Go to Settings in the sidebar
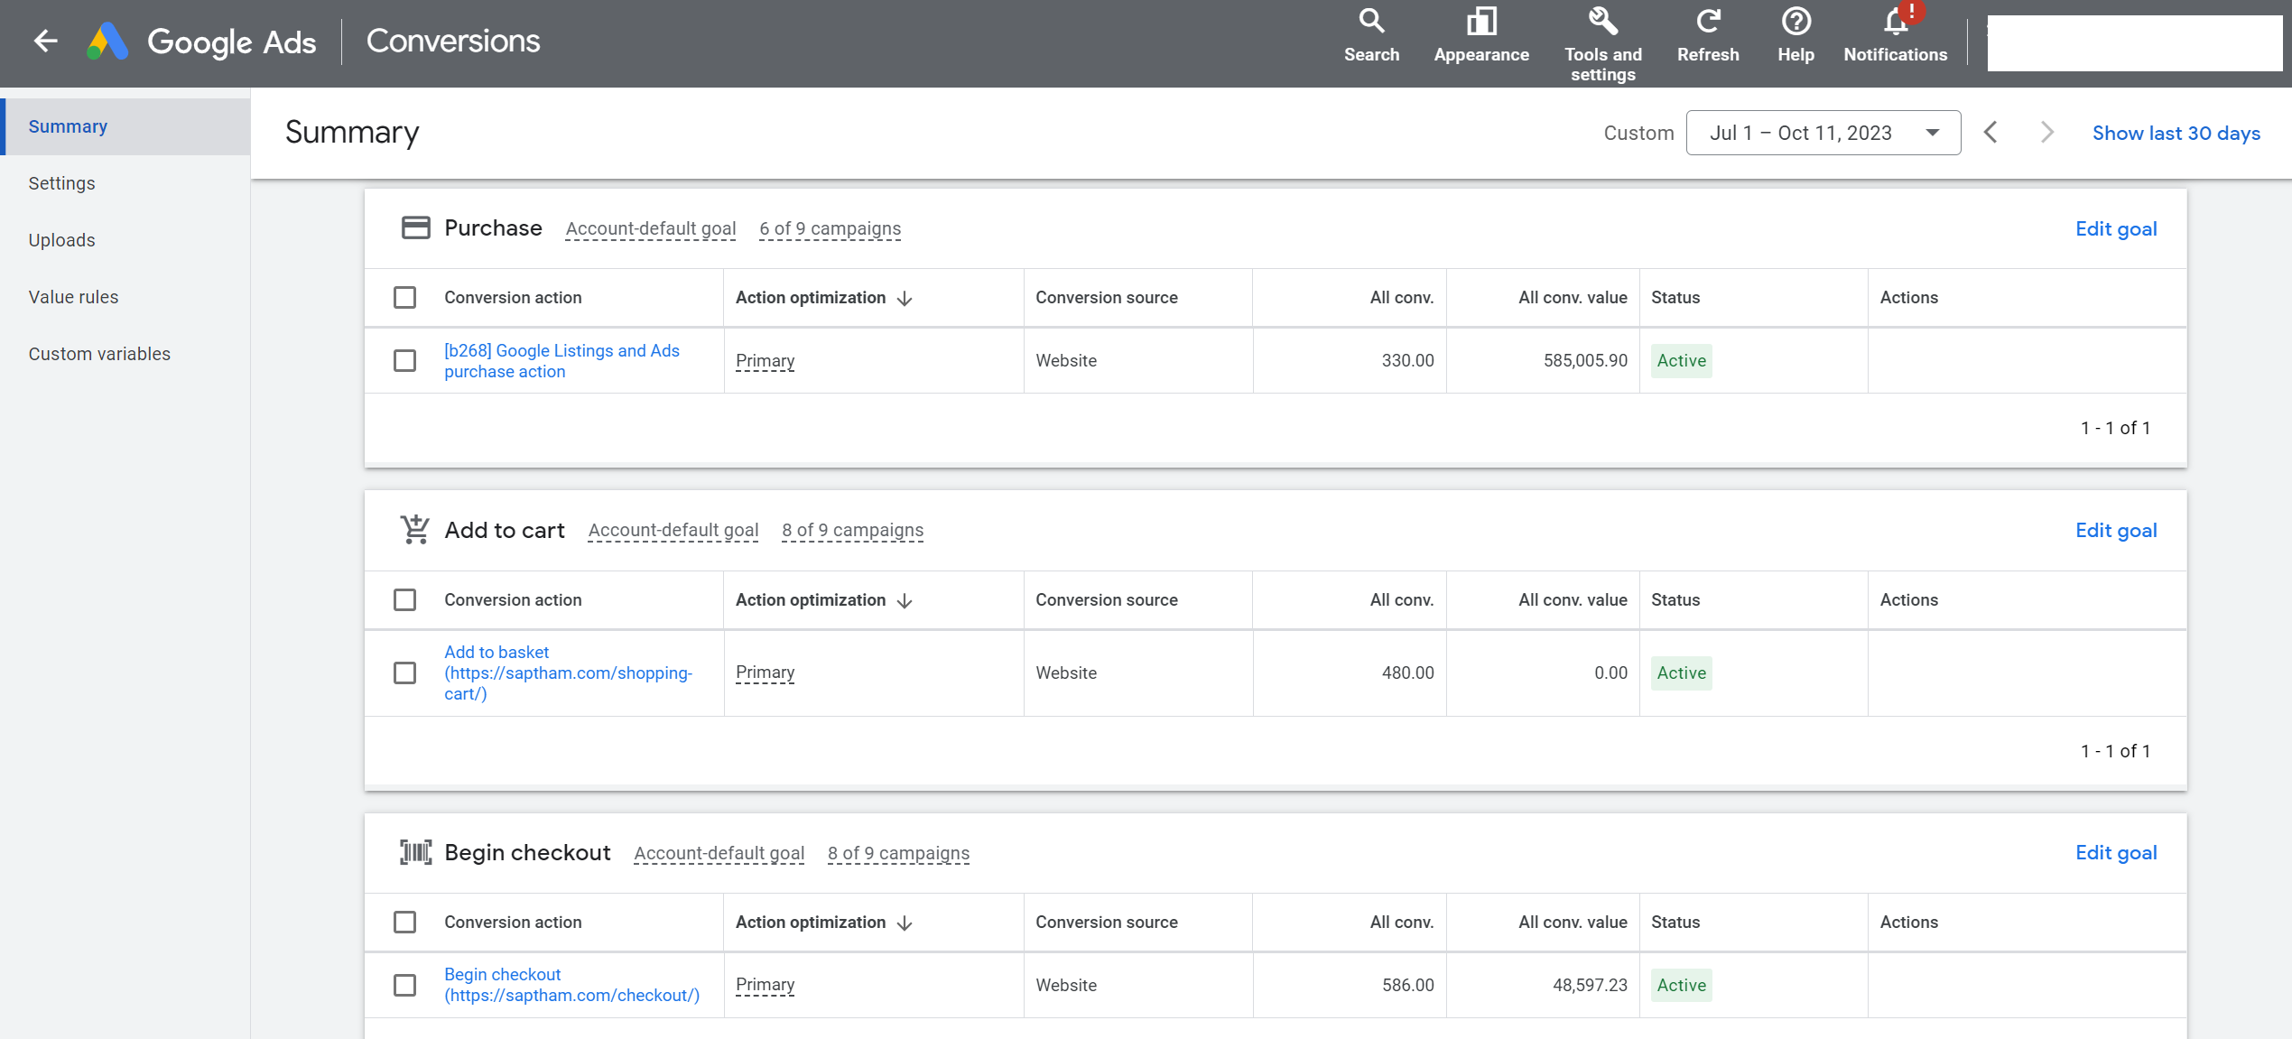This screenshot has width=2292, height=1039. pyautogui.click(x=61, y=183)
